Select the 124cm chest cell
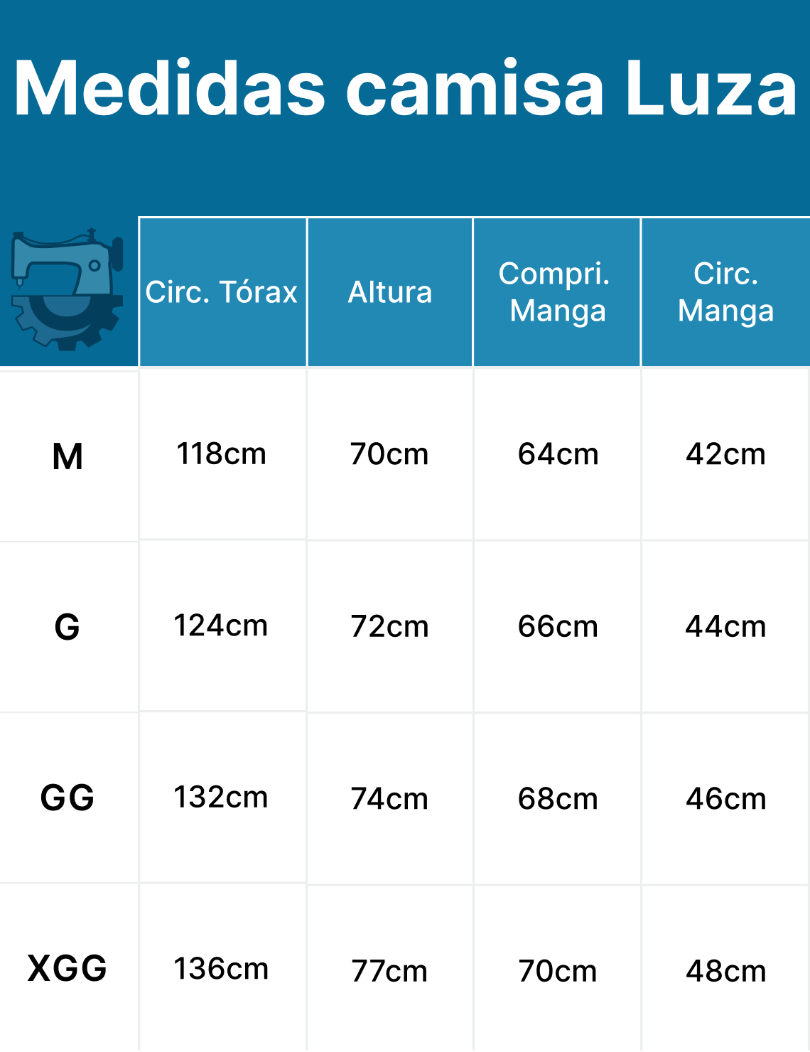Screen dimensions: 810x1052 (222, 626)
